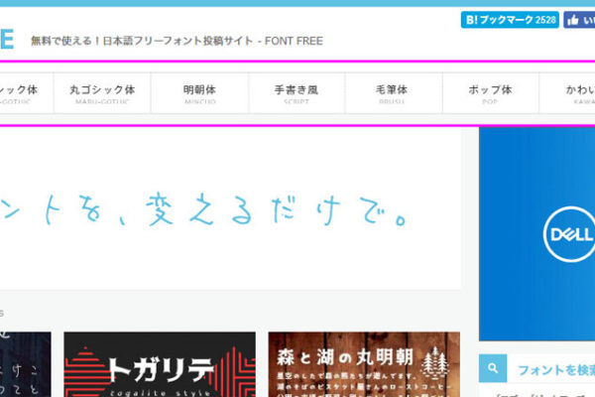
Task: Click the Dell logo in the ad
Action: (567, 235)
